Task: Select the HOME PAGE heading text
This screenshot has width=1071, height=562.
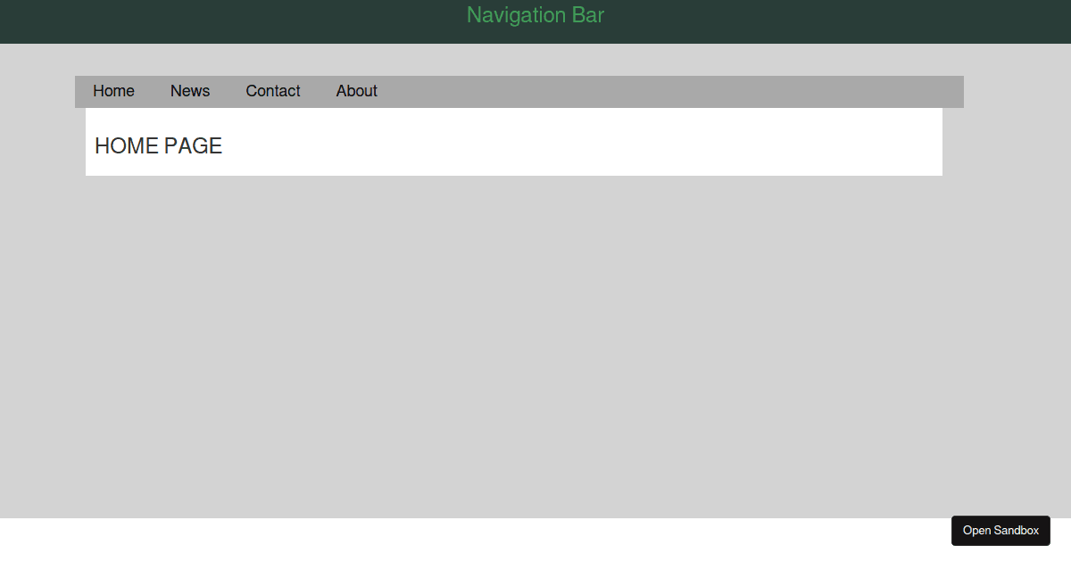Action: [158, 145]
